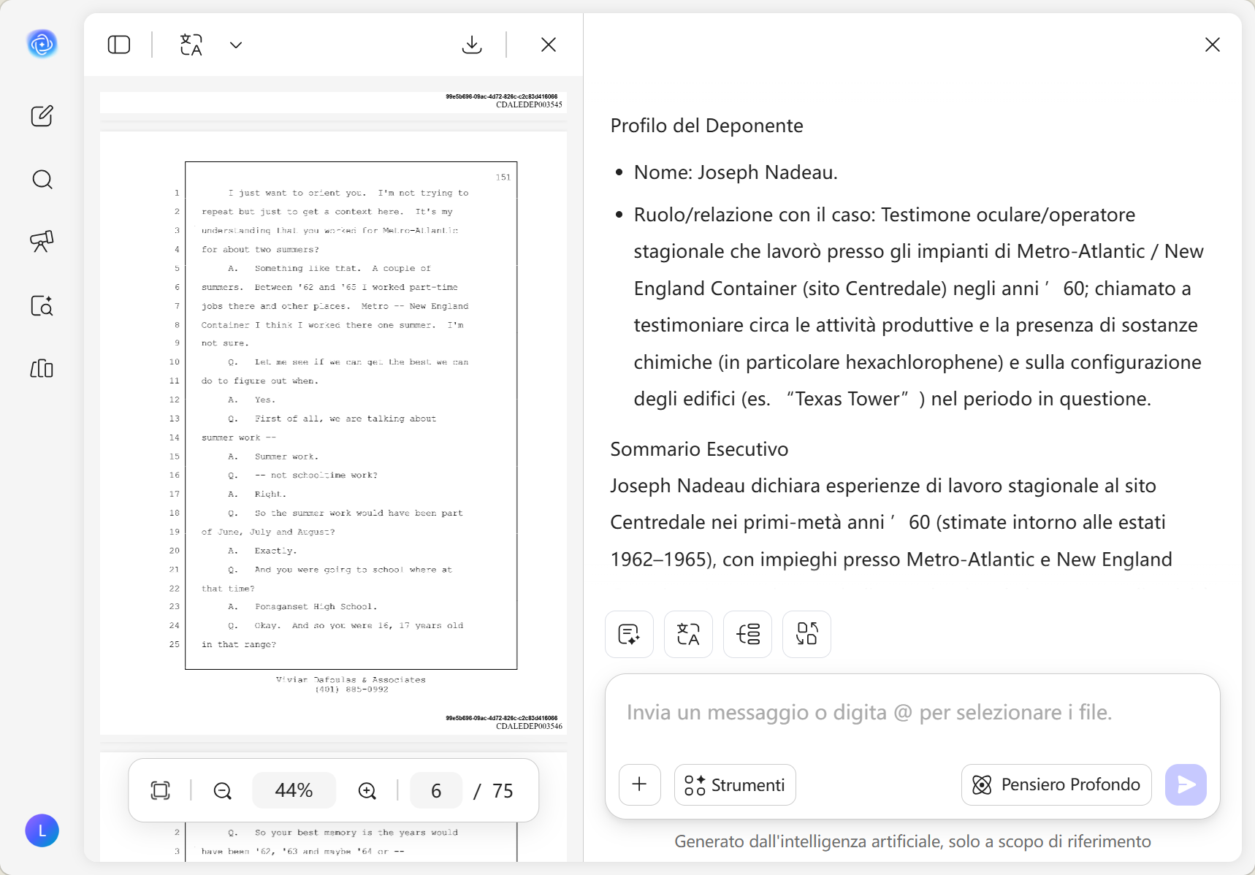Screen dimensions: 1255x875
Task: Click the translate quick action above the message box
Action: tap(688, 634)
